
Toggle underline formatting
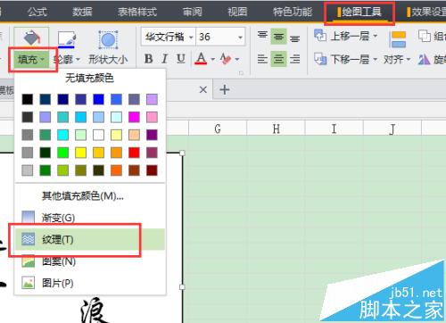pyautogui.click(x=181, y=59)
